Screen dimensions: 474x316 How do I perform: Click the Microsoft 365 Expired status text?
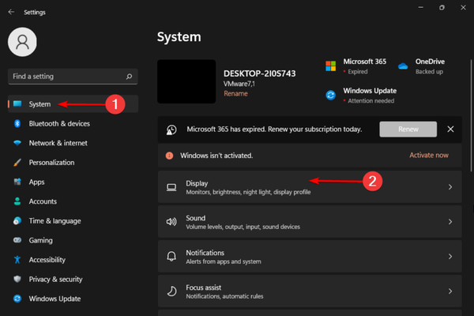click(358, 72)
